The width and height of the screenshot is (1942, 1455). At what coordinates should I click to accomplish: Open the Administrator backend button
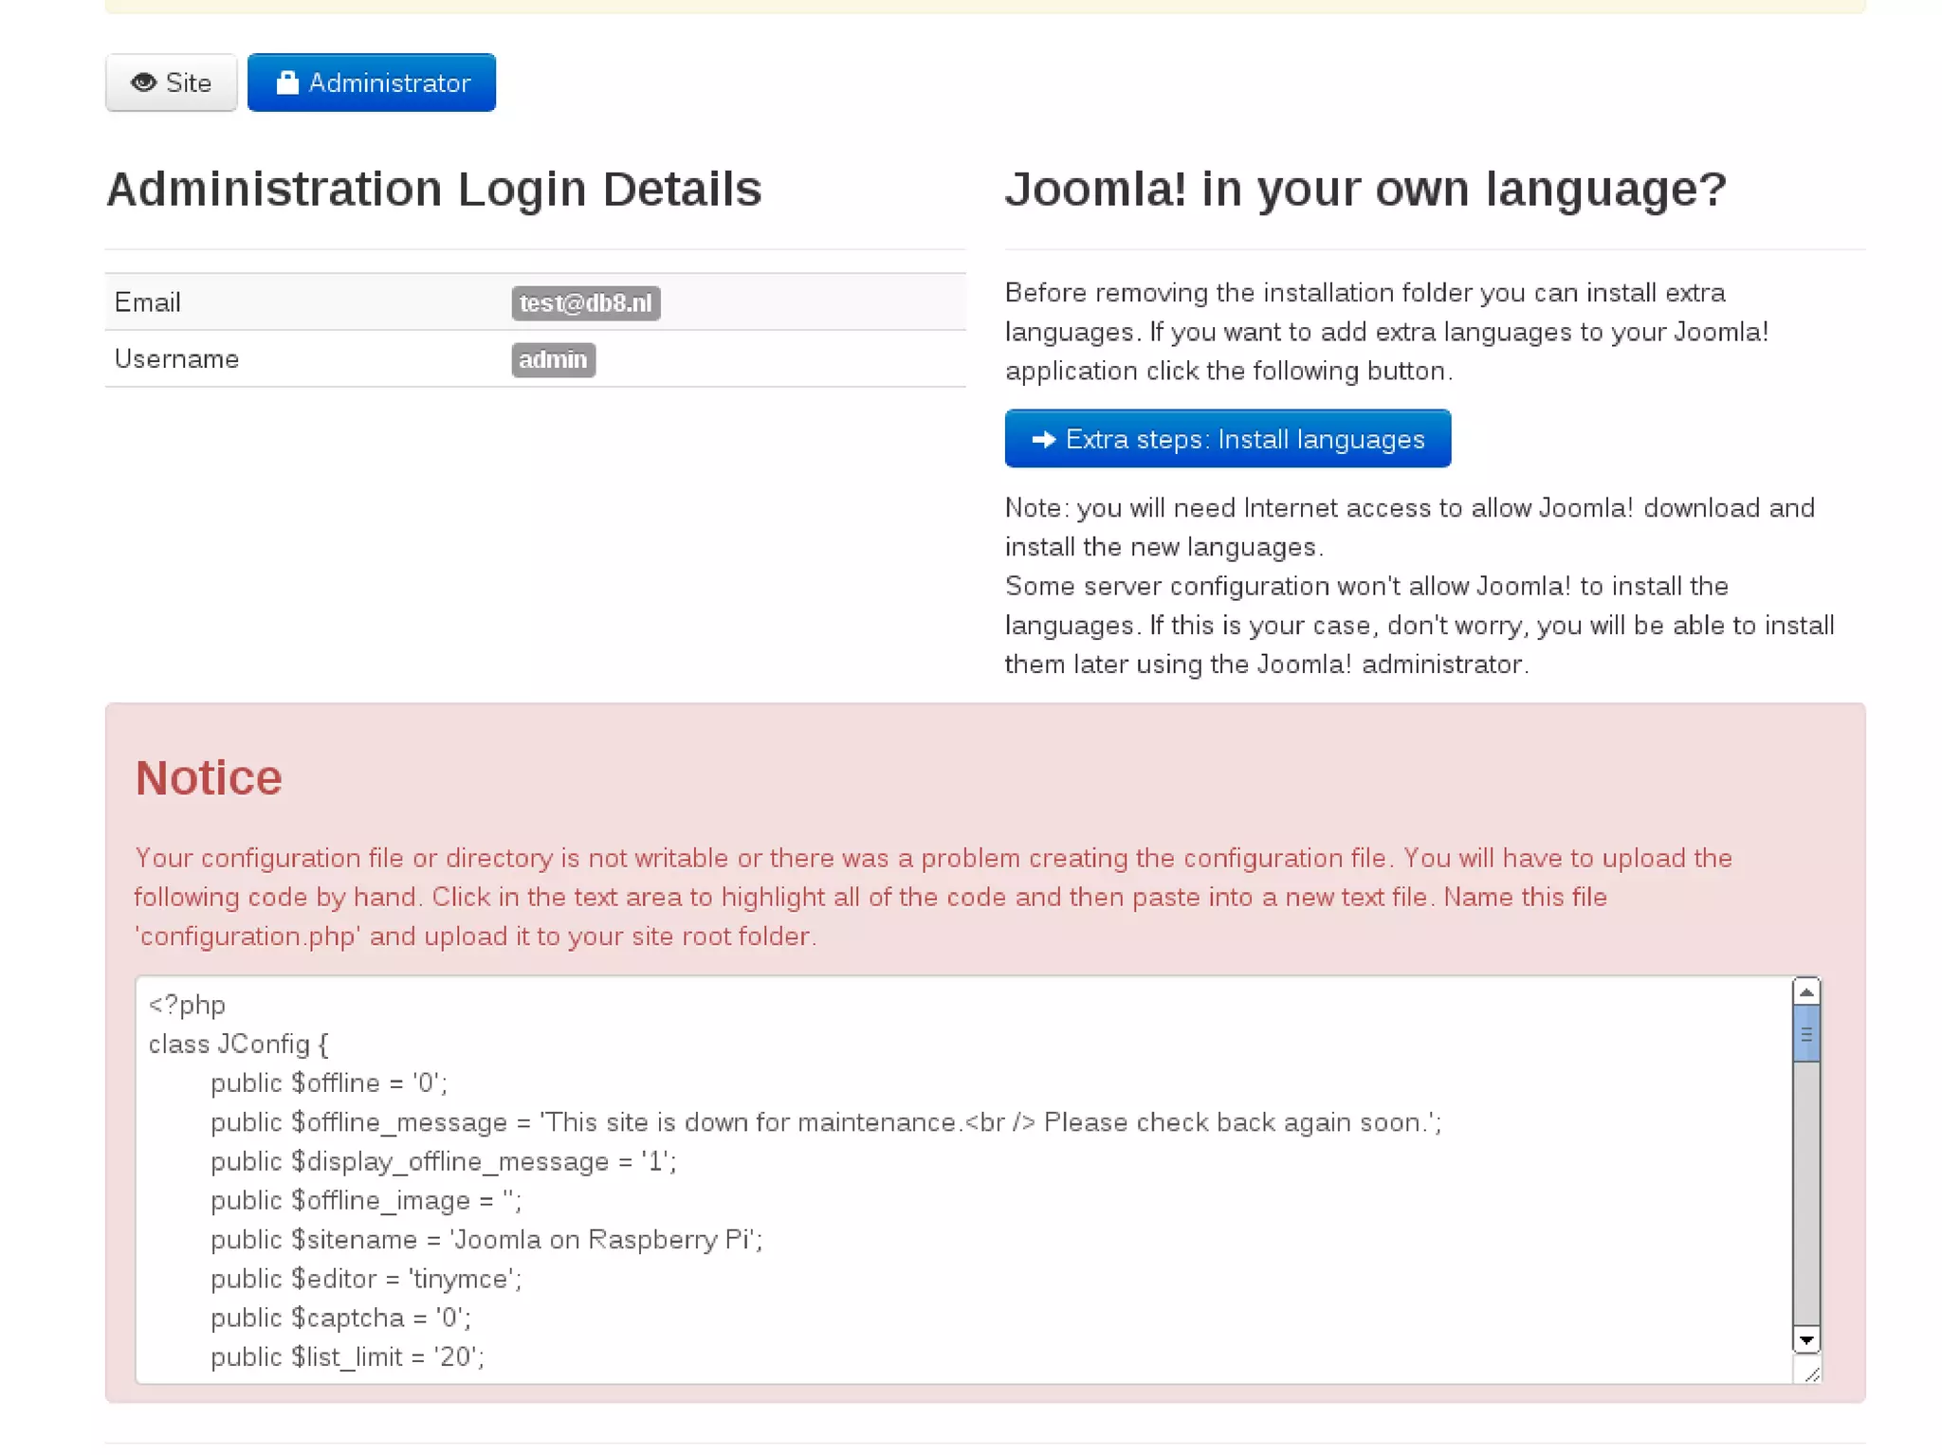371,82
